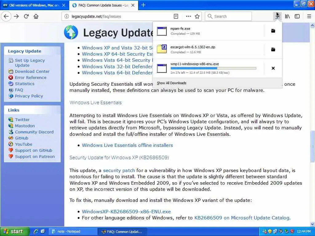Switch to note - Notepad taskbar window
This screenshot has width=315, height=236.
[x=73, y=232]
